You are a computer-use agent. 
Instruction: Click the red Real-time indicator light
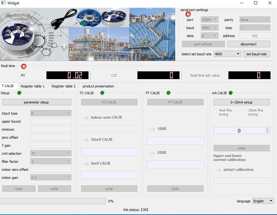(x=24, y=66)
